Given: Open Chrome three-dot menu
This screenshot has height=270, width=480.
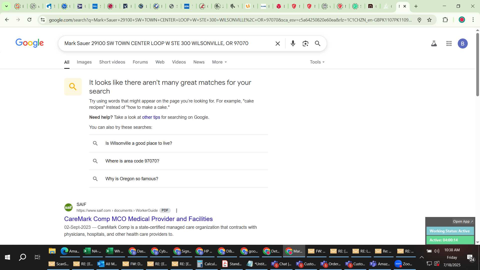Looking at the screenshot, I should (473, 20).
